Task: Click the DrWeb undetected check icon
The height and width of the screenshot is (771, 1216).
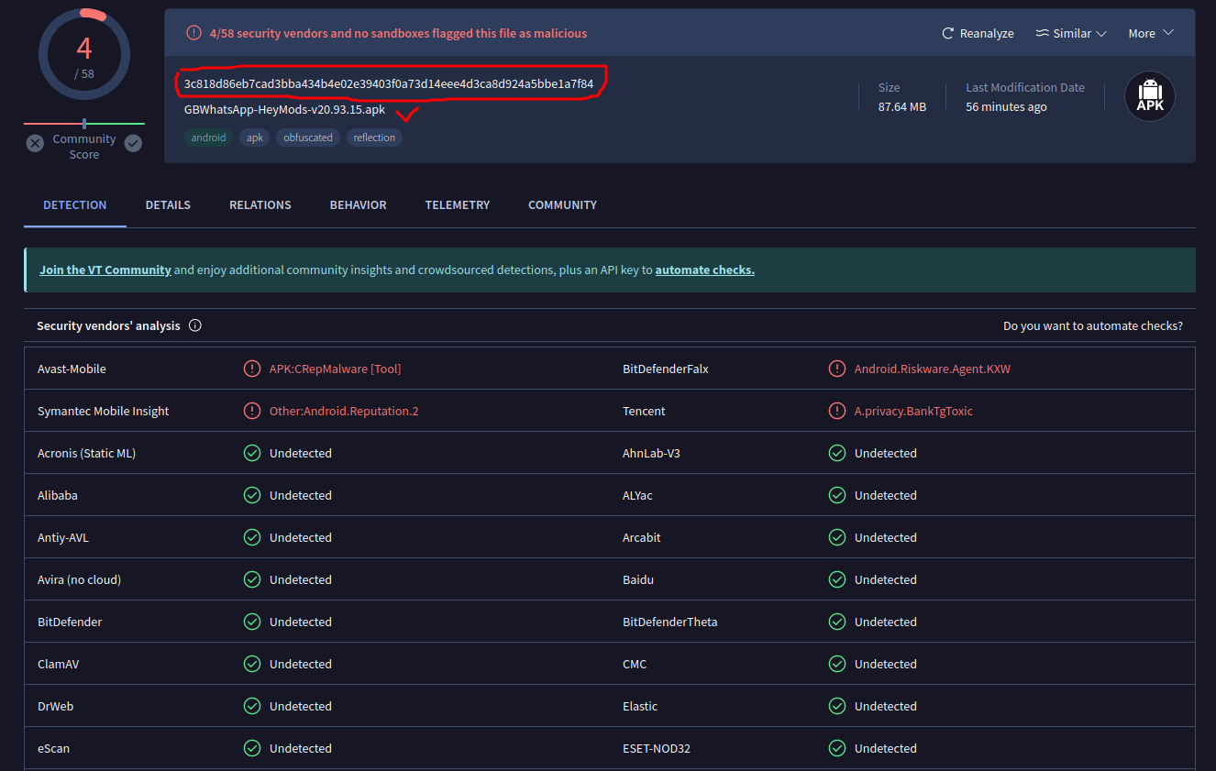Action: [252, 706]
